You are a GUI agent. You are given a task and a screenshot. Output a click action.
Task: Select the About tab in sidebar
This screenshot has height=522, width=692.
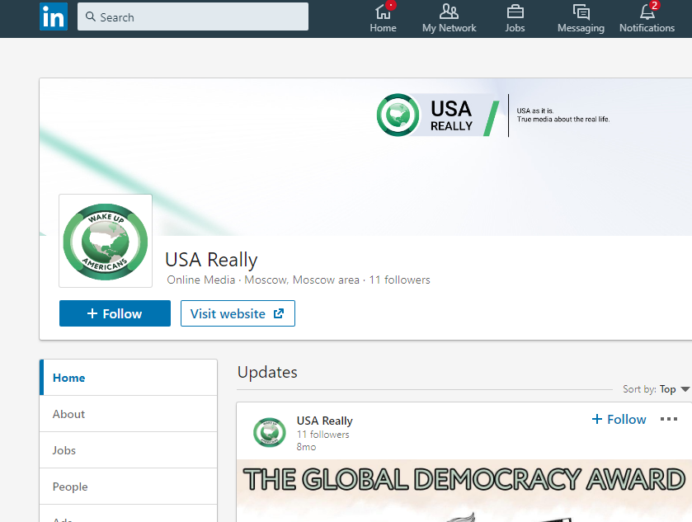[x=69, y=414]
